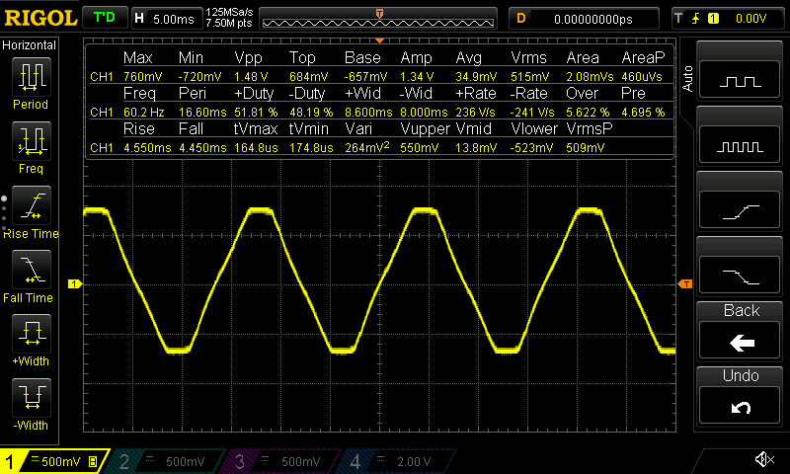Click the Vmid value 13.8mV
This screenshot has width=790, height=474.
[476, 148]
